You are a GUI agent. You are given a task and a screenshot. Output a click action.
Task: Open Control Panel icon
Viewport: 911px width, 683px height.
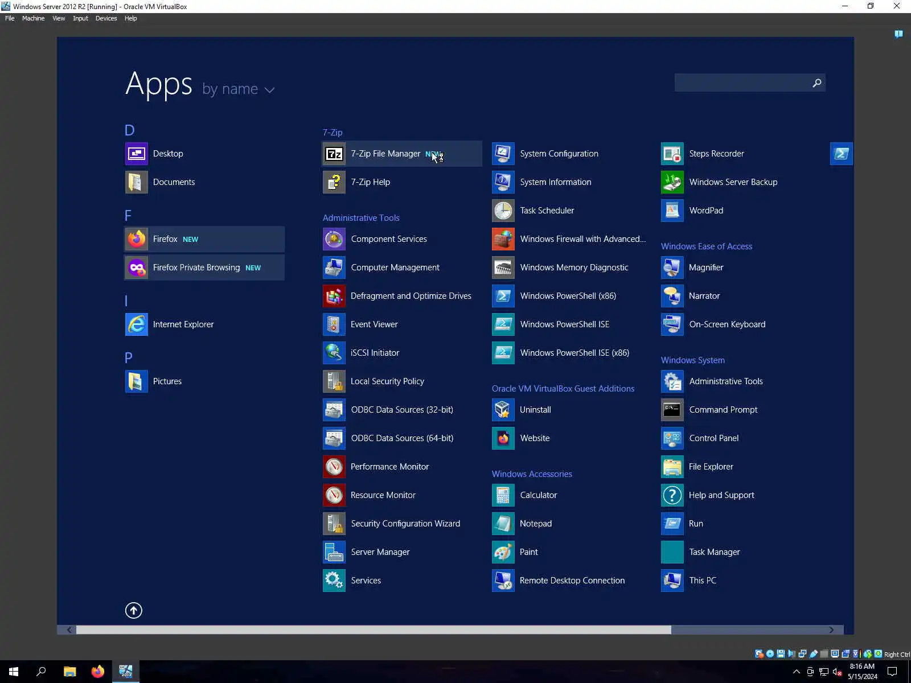(x=672, y=438)
